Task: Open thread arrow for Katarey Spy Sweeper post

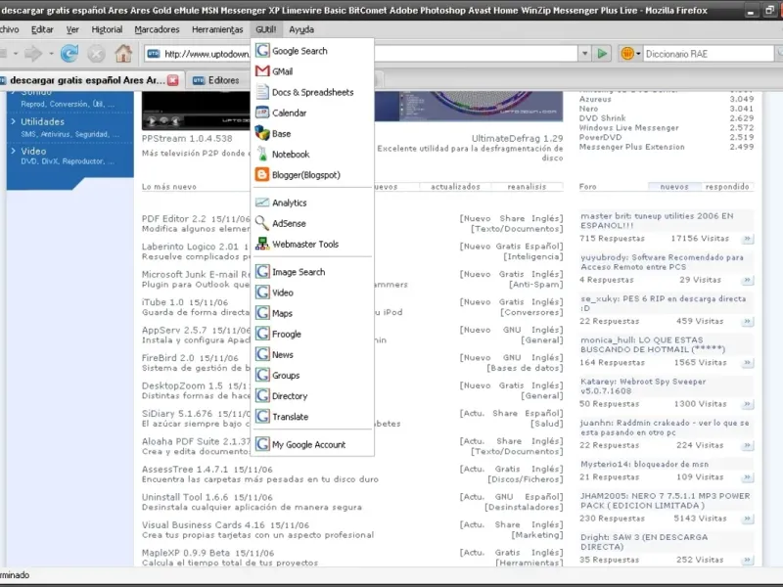Action: pyautogui.click(x=747, y=404)
